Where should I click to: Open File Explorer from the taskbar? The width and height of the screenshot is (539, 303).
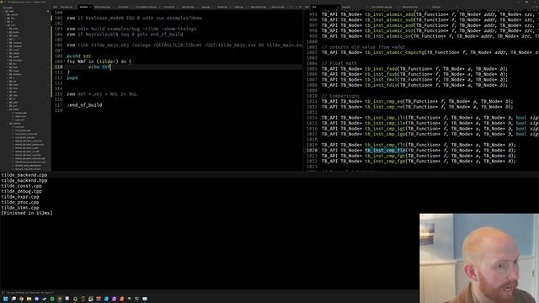click(x=29, y=299)
